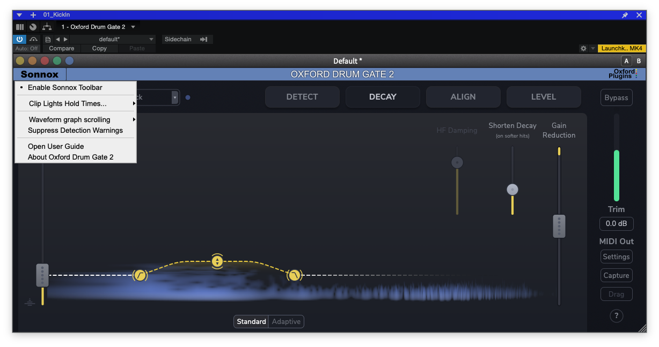Click the decay fall curve node
The width and height of the screenshot is (659, 347).
(295, 275)
